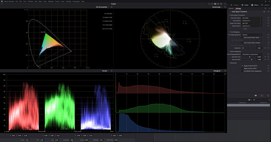The width and height of the screenshot is (271, 142).
Task: Open the Playback menu
Action: pyautogui.click(x=51, y=2)
